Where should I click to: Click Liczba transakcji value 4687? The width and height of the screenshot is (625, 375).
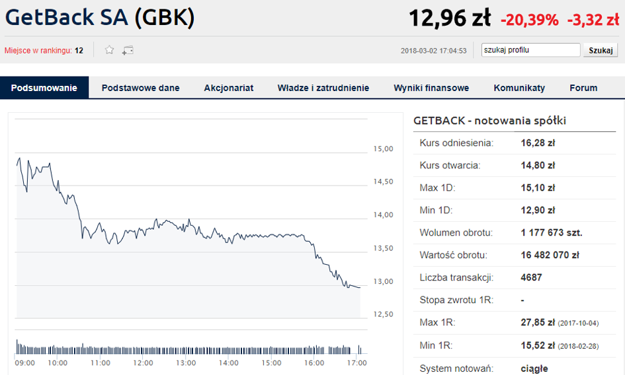(x=531, y=277)
